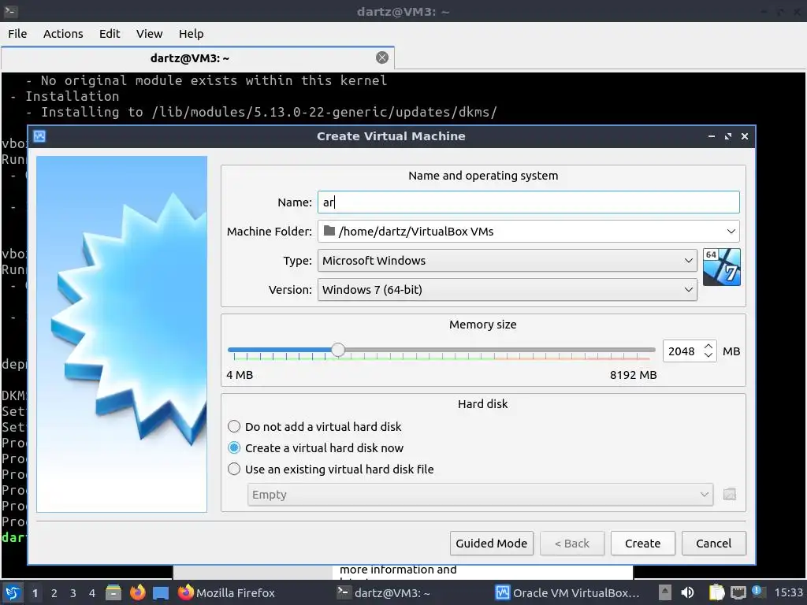The width and height of the screenshot is (807, 605).
Task: Launch Firefox from the quick-launch icon
Action: pos(137,592)
